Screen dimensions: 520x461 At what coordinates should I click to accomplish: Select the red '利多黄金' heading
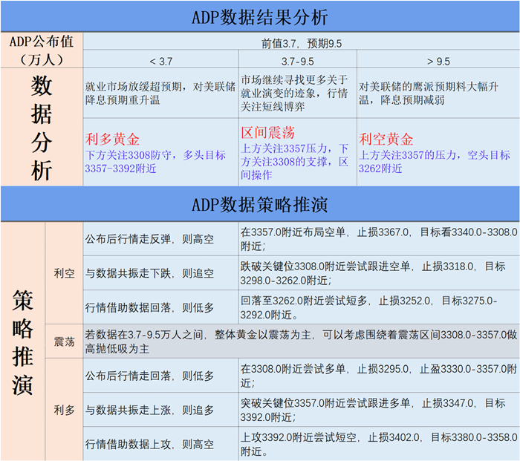112,140
